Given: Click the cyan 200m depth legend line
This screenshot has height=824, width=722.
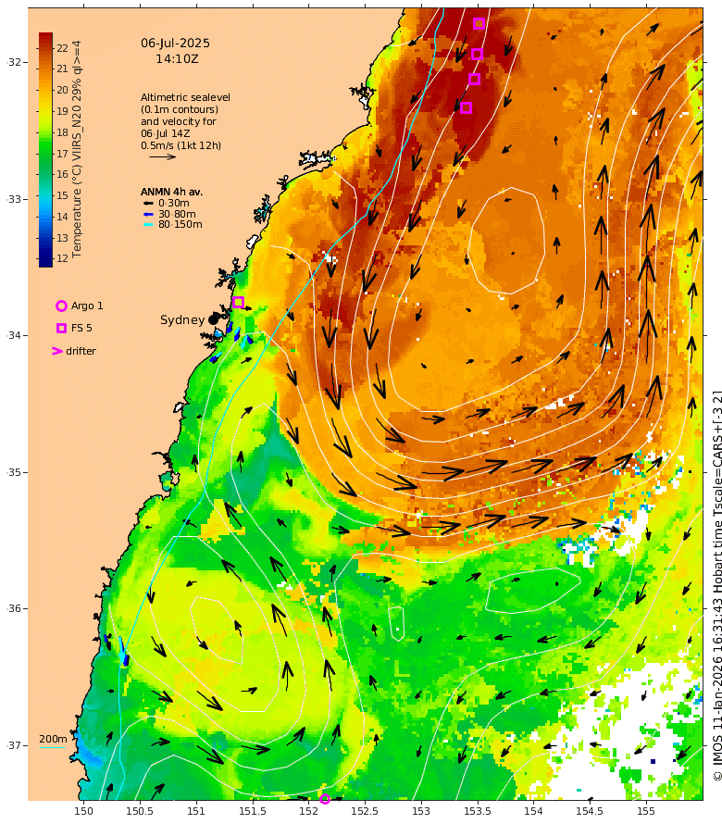Looking at the screenshot, I should coord(53,747).
